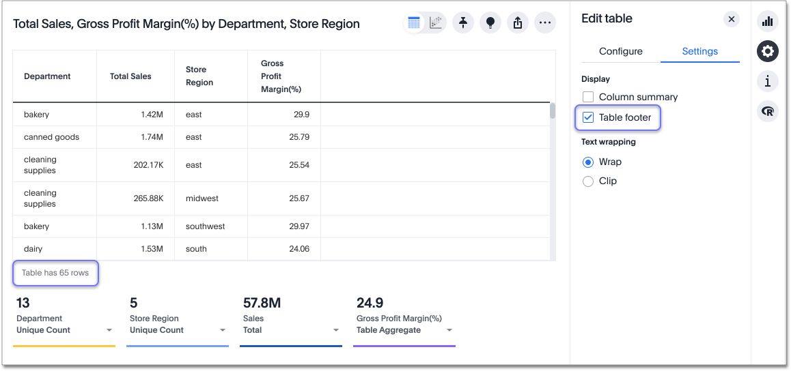Click the Total Sales column header
The width and height of the screenshot is (791, 371).
(130, 76)
